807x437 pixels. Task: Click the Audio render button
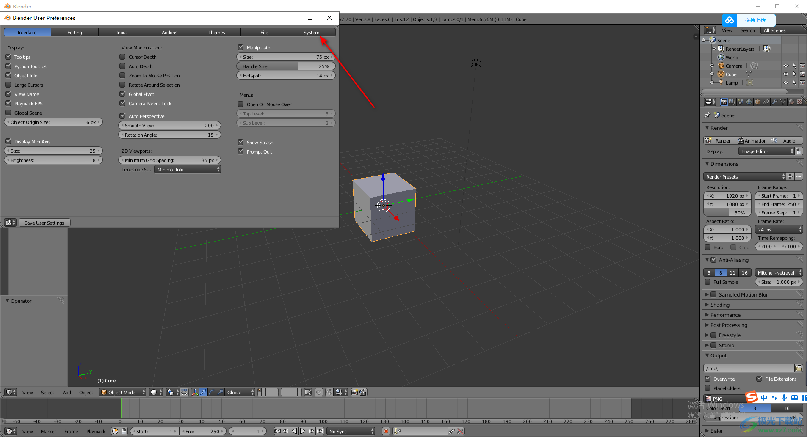click(x=786, y=140)
